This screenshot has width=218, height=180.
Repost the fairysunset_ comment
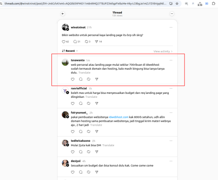(89, 131)
